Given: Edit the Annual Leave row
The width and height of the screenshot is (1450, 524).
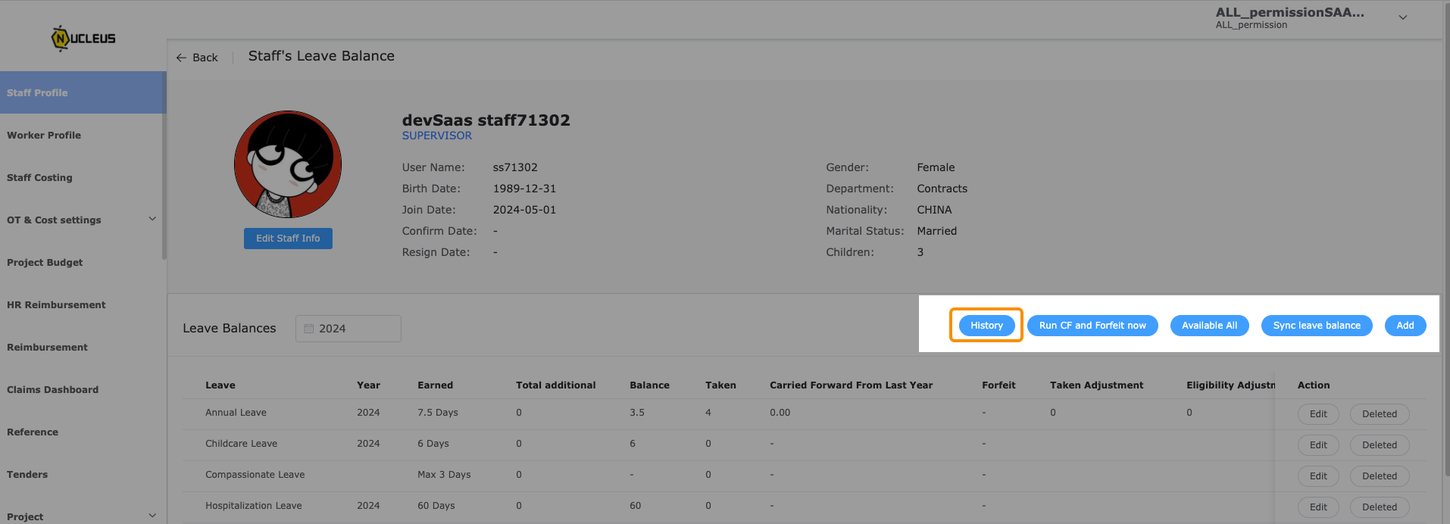Looking at the screenshot, I should [x=1318, y=414].
